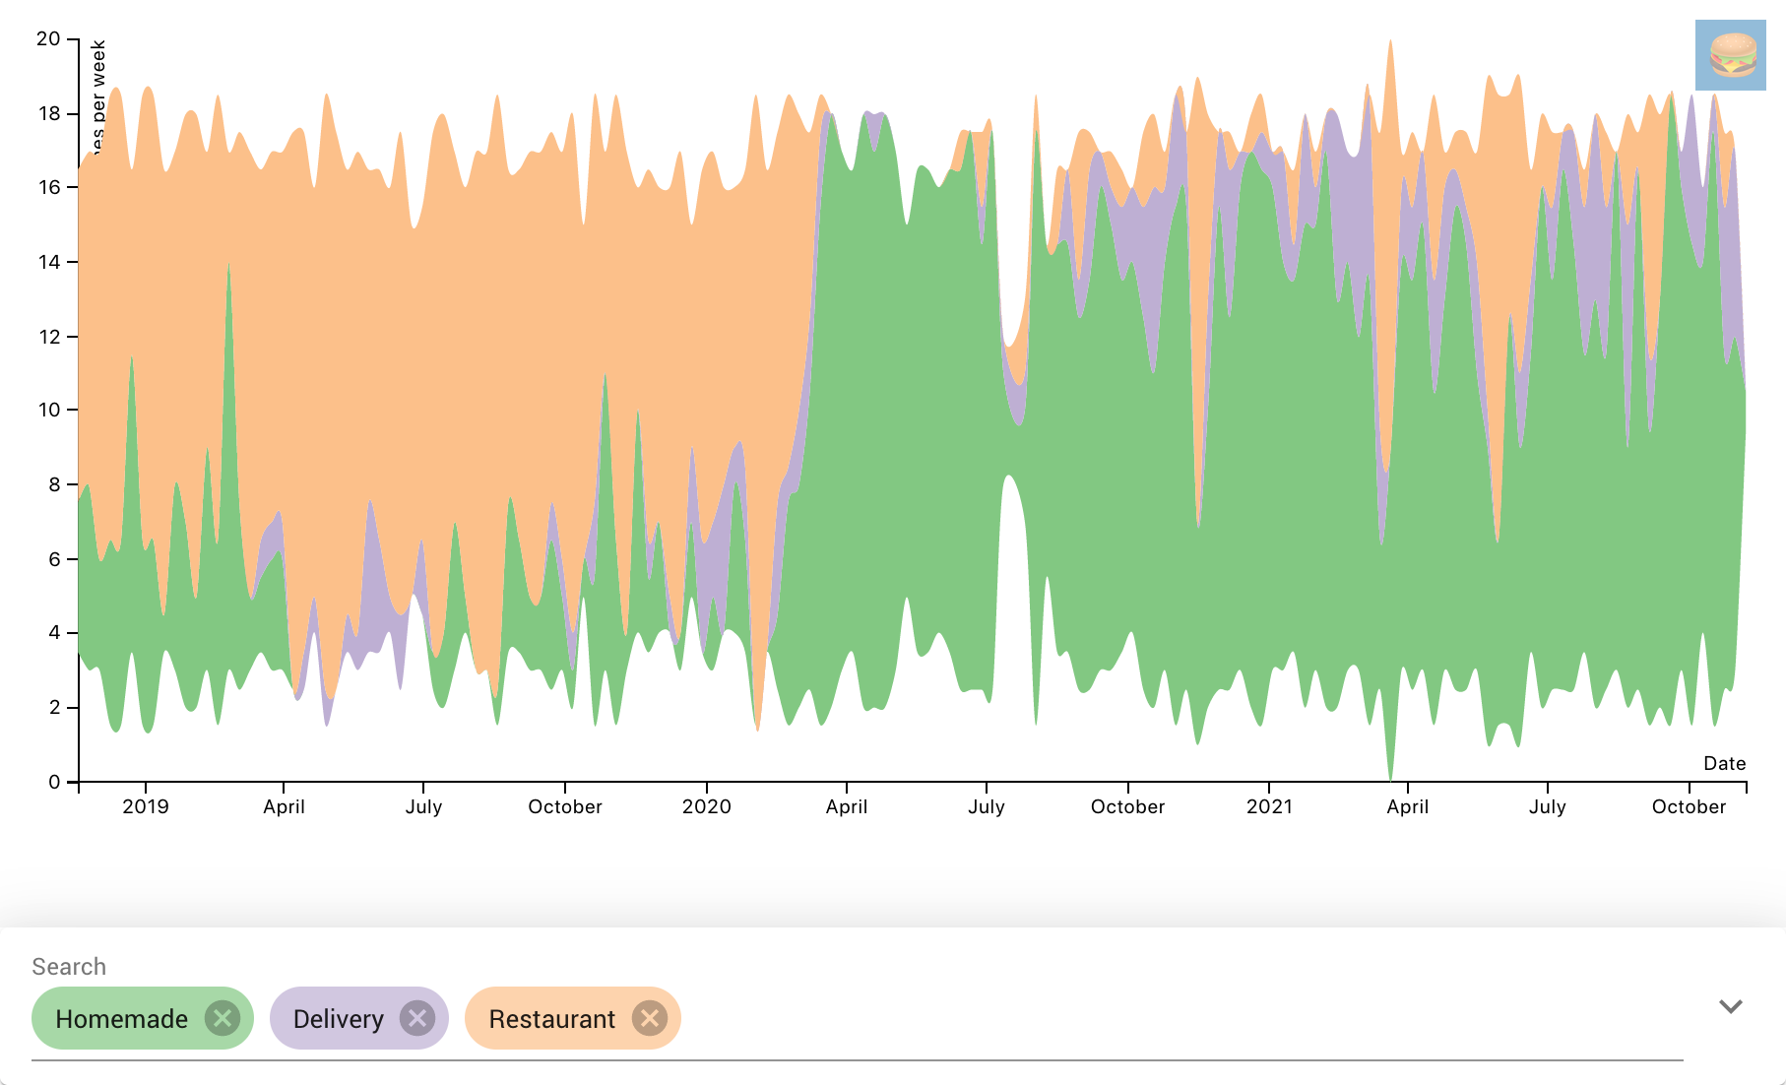The image size is (1786, 1085).
Task: Click into the Search input field
Action: pos(1181,1020)
